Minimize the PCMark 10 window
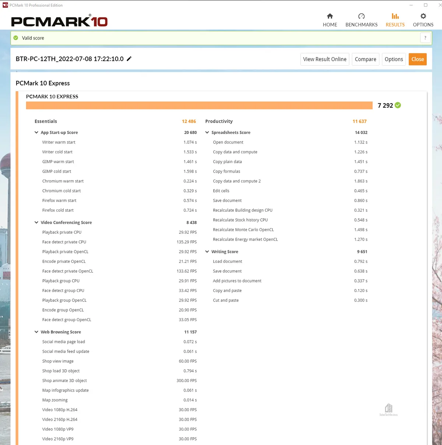This screenshot has width=442, height=445. coord(411,5)
